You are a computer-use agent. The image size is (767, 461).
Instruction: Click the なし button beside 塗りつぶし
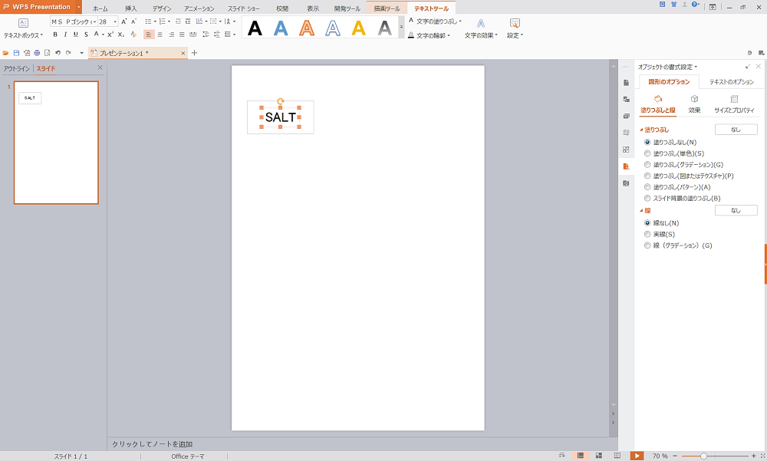click(736, 130)
